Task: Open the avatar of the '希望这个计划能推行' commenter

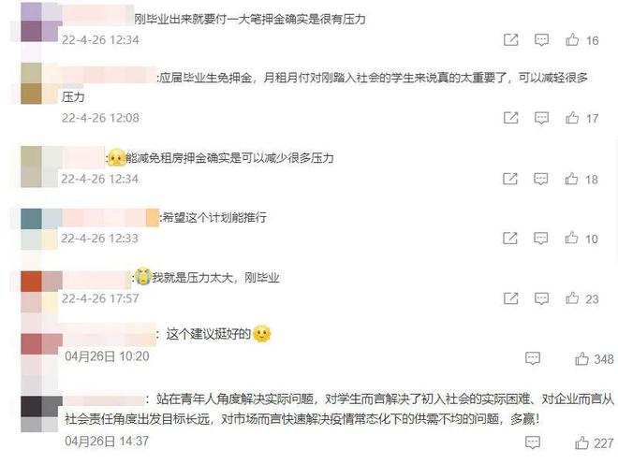Action: tap(39, 229)
